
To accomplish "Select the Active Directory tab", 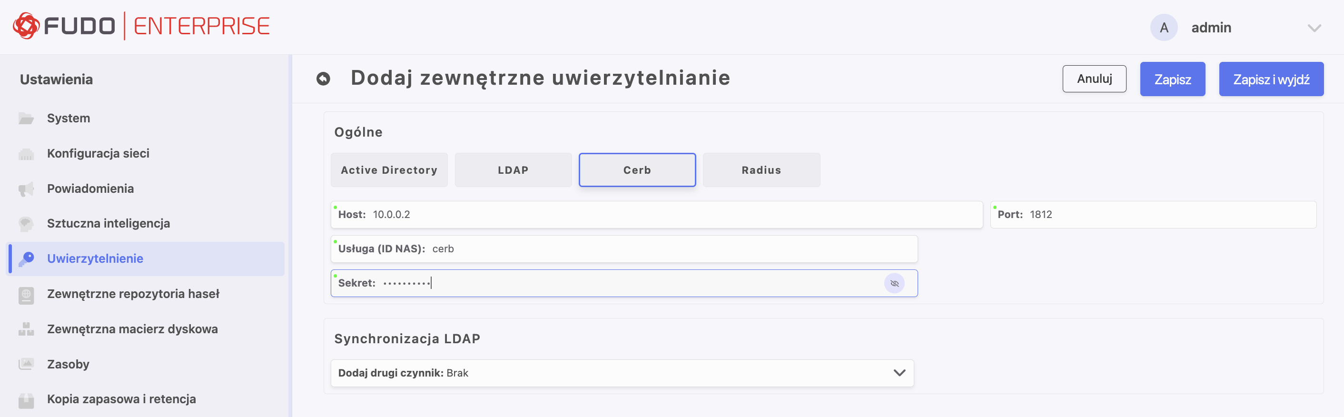I will (x=389, y=170).
